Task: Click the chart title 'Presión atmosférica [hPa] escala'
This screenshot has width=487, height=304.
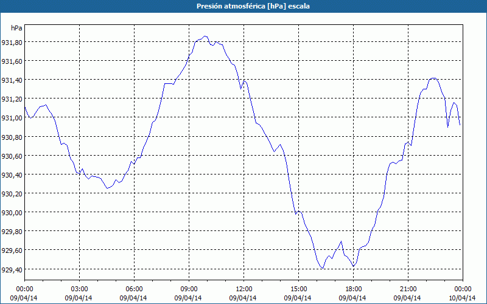Action: point(253,6)
